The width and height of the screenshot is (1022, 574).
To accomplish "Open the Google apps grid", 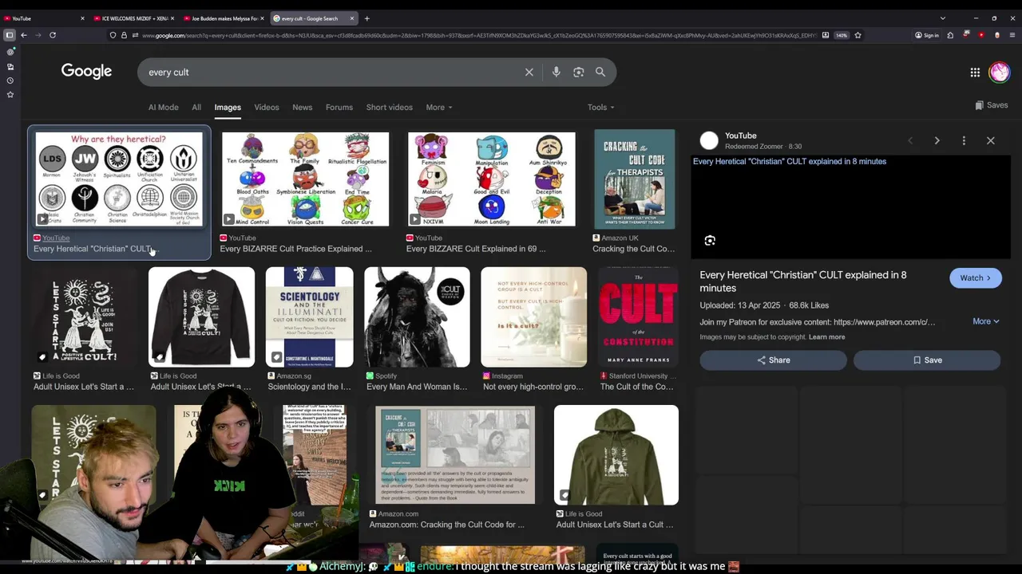I will coord(975,73).
